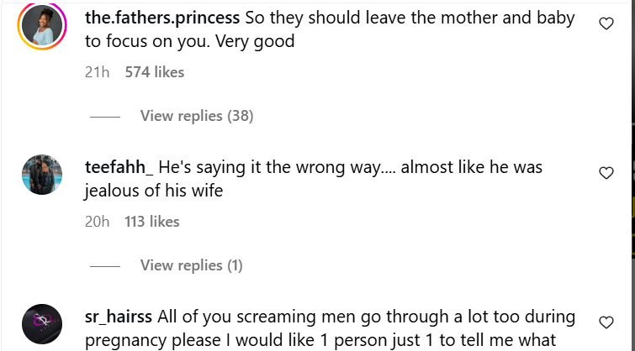
Task: Expand View replies (38)
Action: (196, 116)
